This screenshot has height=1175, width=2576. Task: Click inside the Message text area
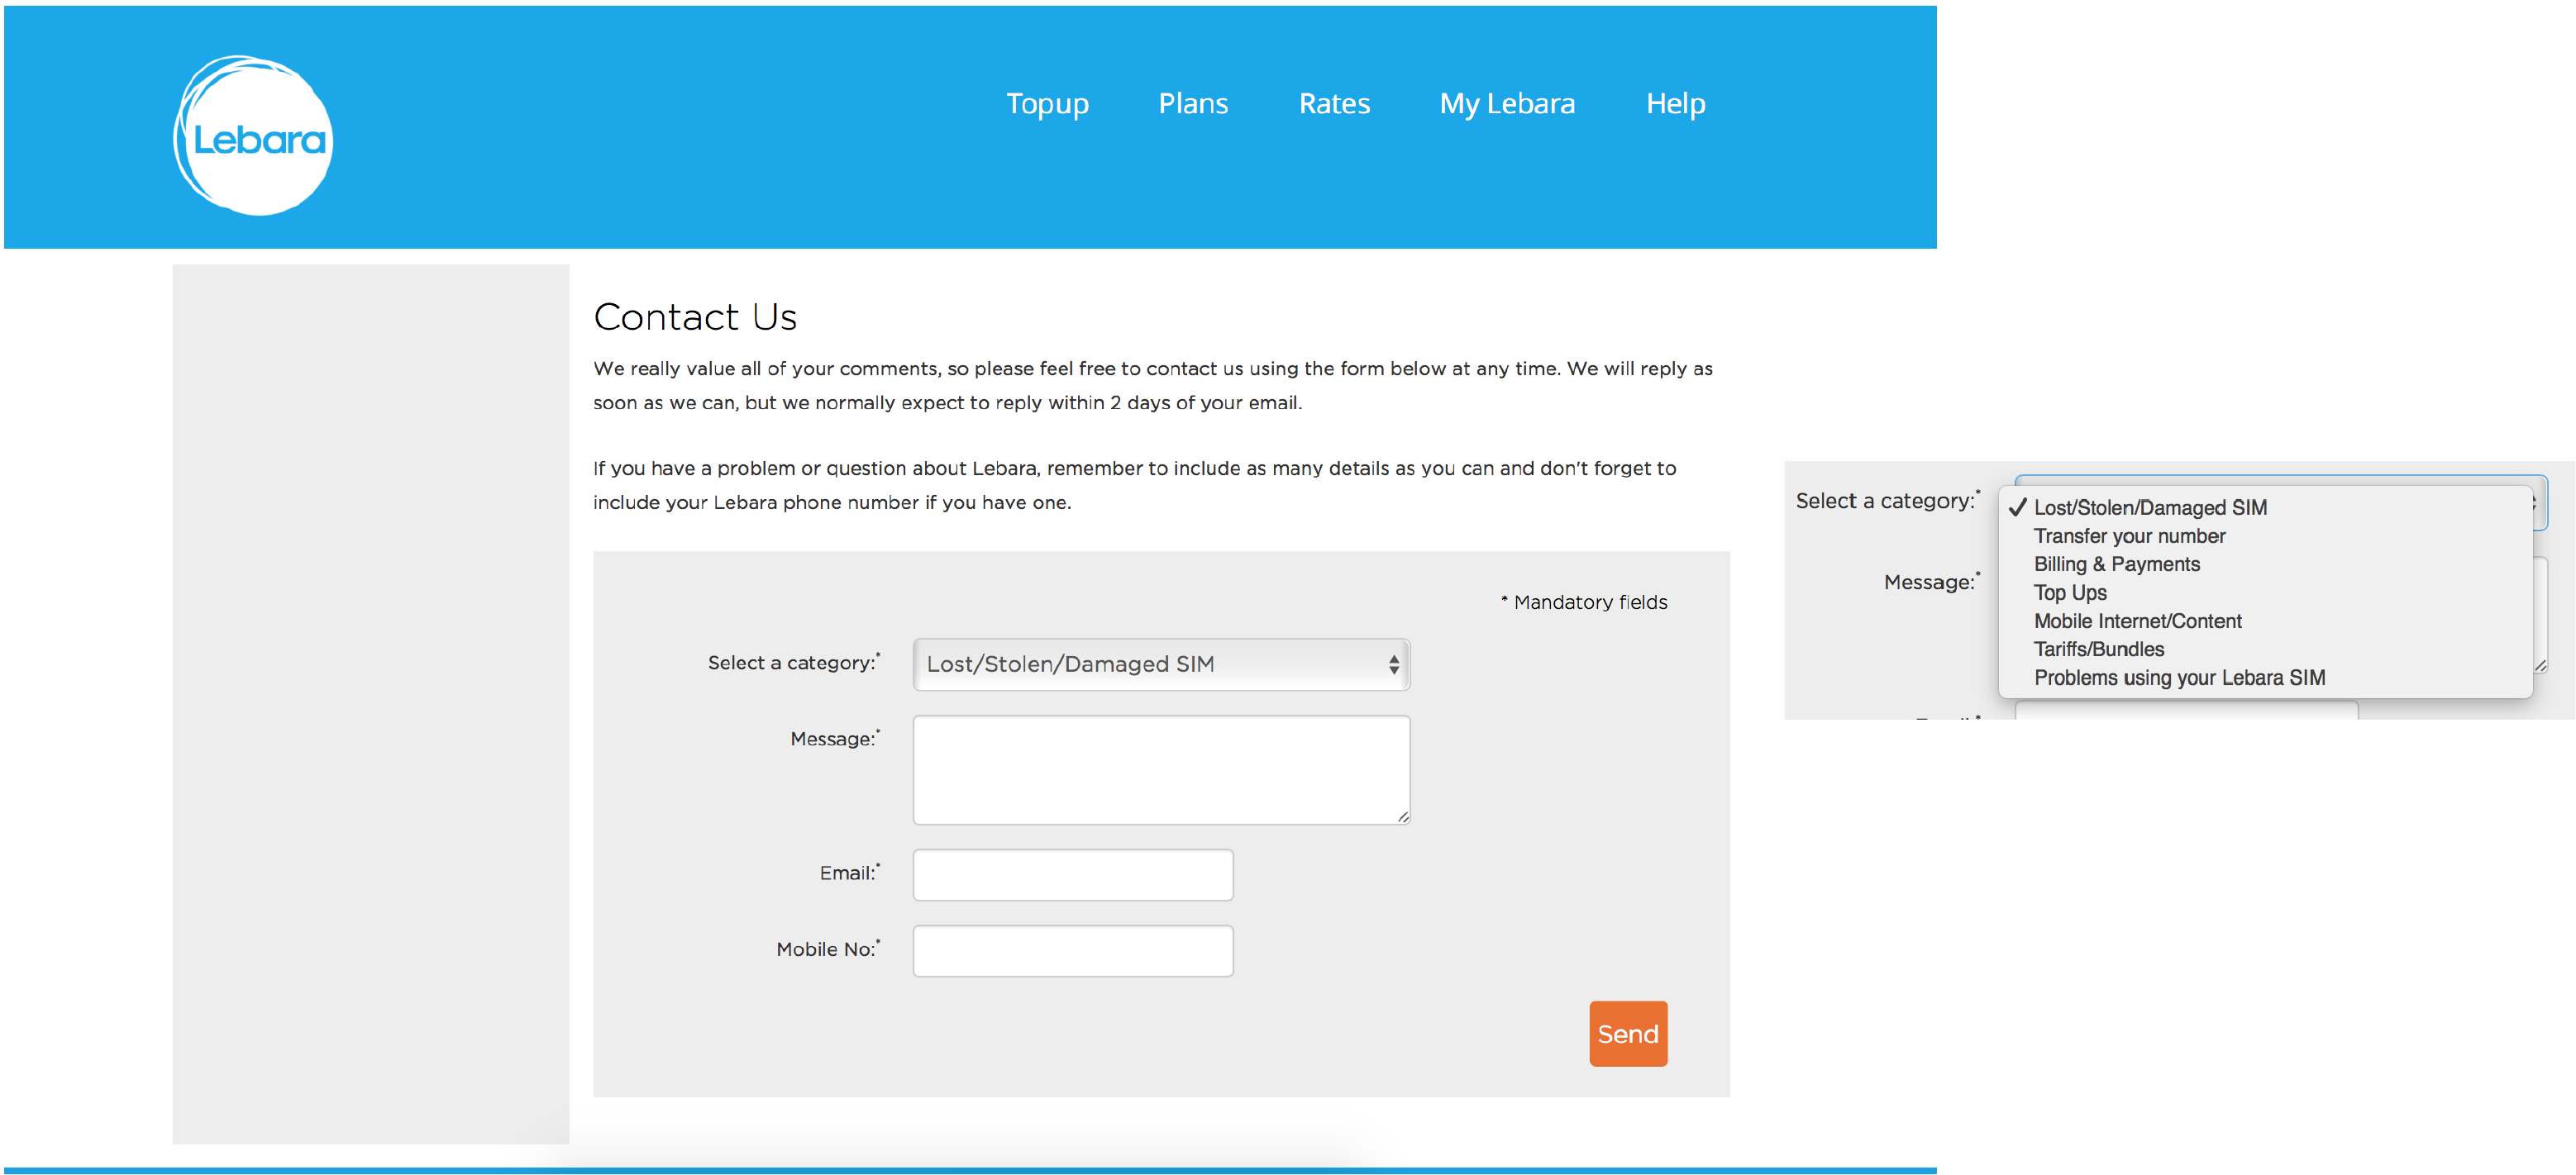click(x=1160, y=769)
